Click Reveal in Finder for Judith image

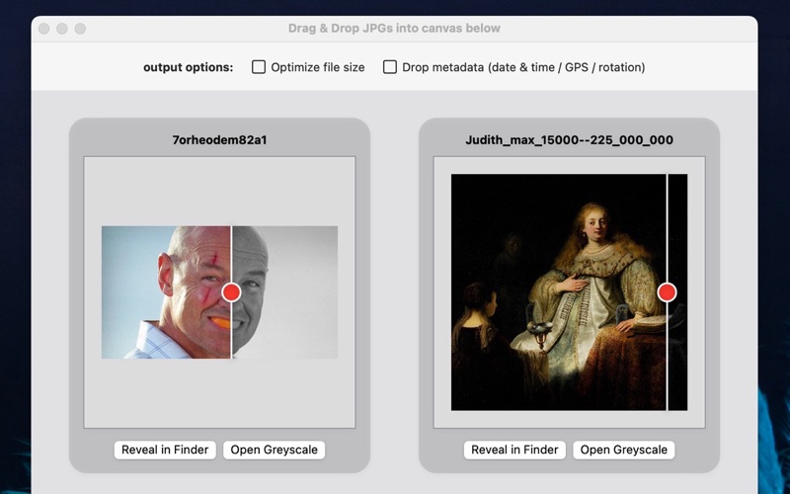point(514,450)
